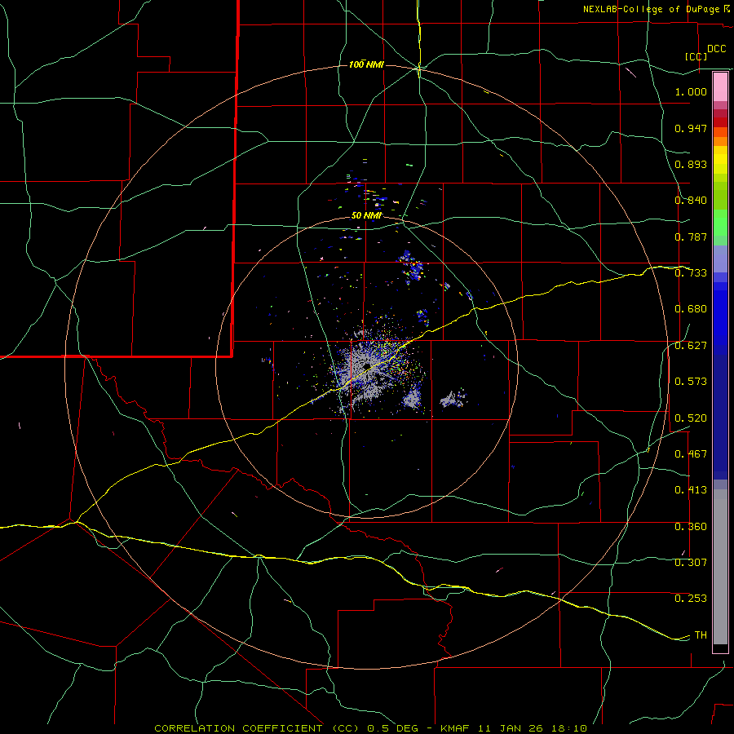Image resolution: width=734 pixels, height=734 pixels.
Task: Click the NEXLAB-College of DuPage label
Action: pyautogui.click(x=651, y=9)
